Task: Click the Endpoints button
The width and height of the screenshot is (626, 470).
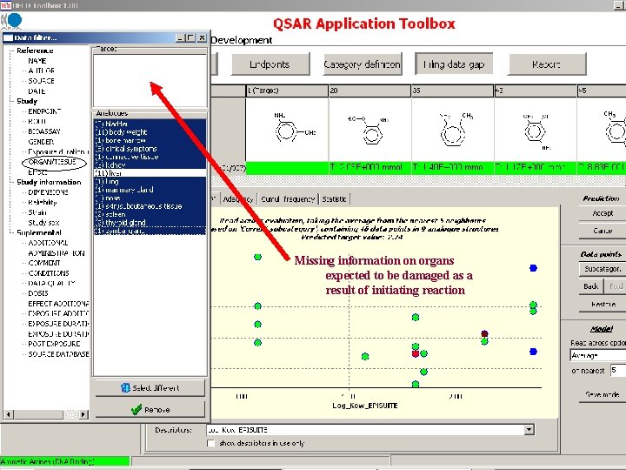Action: (x=270, y=64)
